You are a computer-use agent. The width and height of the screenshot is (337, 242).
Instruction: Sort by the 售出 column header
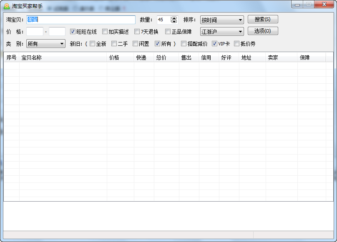189,57
